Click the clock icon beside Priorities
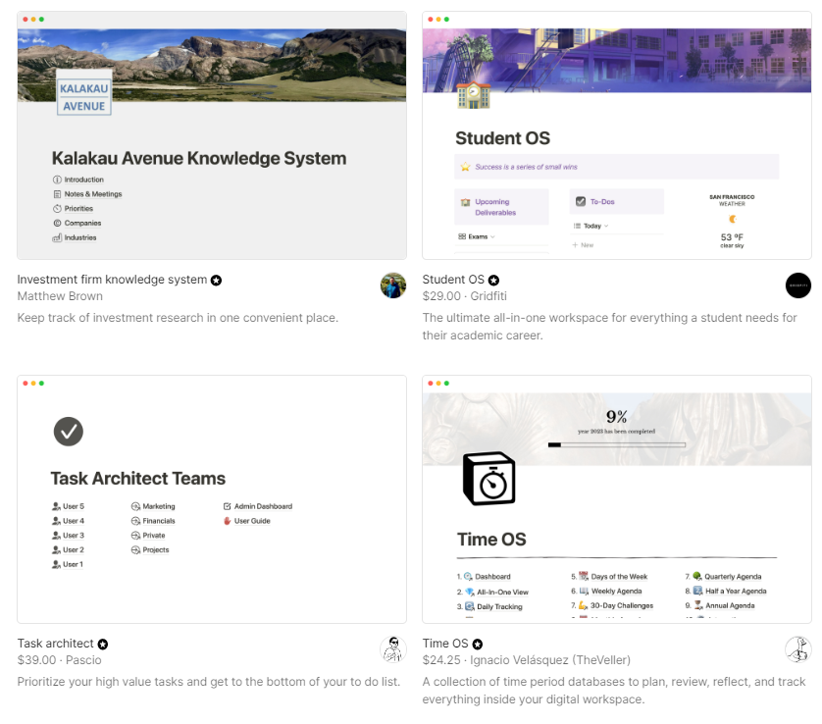The width and height of the screenshot is (822, 724). point(57,209)
